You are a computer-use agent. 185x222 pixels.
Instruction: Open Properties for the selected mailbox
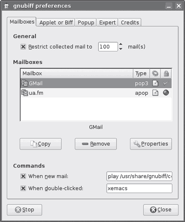pos(151,144)
